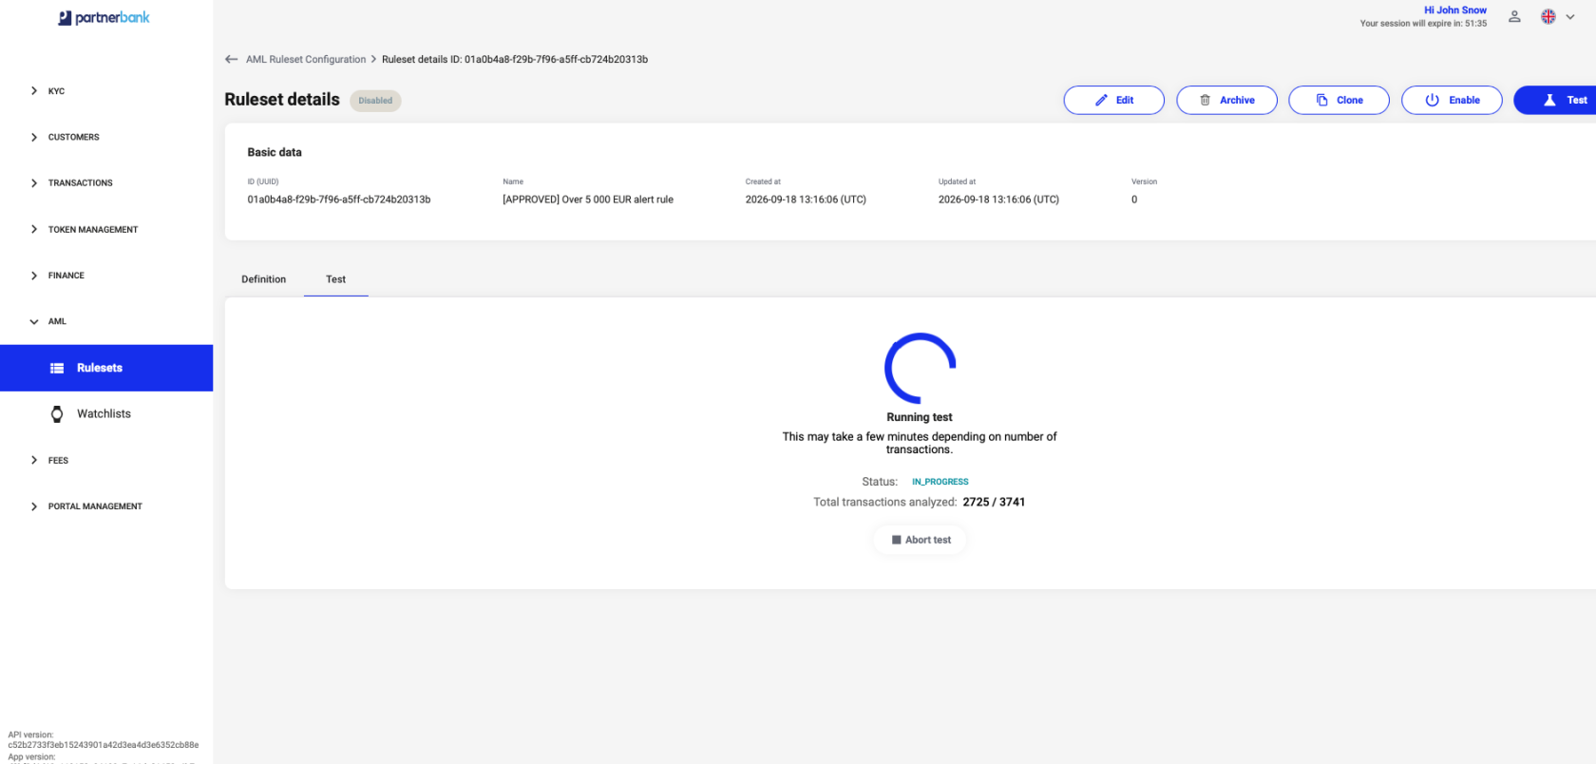The height and width of the screenshot is (764, 1596).
Task: Click the Ruleset details ID breadcrumb text
Action: click(x=515, y=59)
